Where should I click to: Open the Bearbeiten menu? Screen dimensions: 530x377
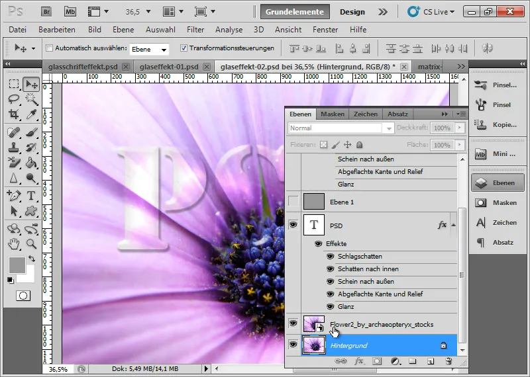pos(57,30)
